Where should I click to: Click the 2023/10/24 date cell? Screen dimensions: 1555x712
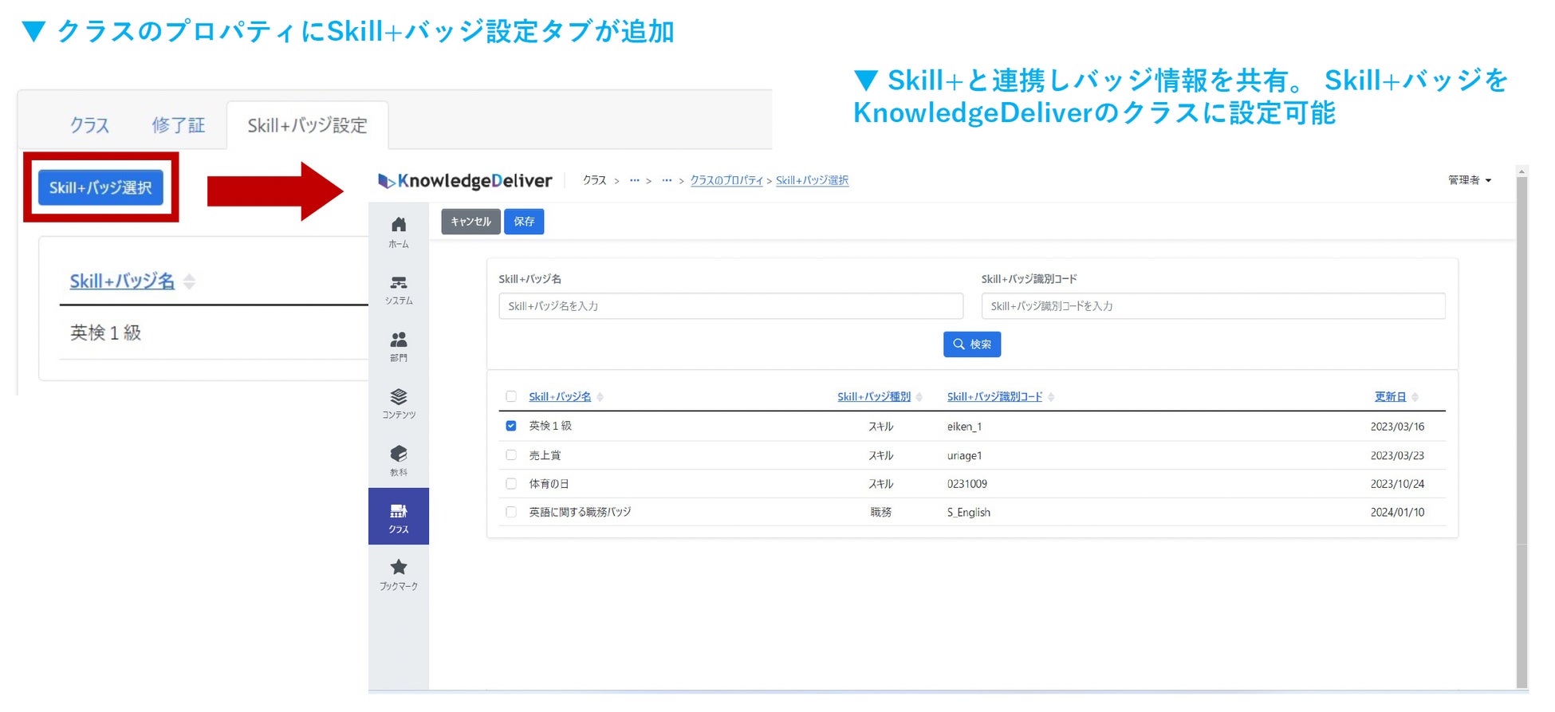coord(1397,484)
